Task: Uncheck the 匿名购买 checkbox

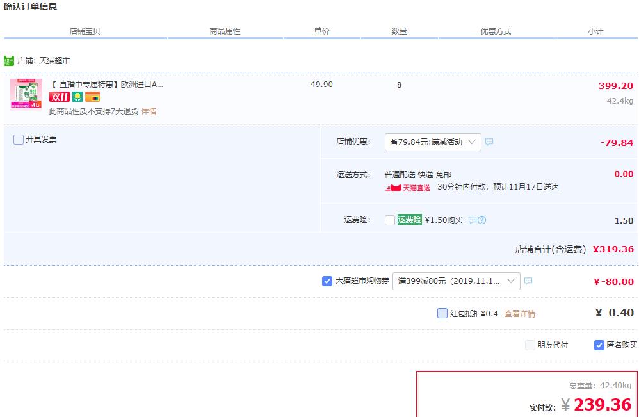Action: click(x=599, y=345)
